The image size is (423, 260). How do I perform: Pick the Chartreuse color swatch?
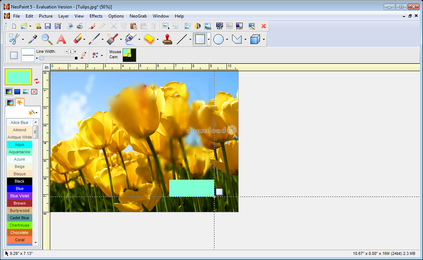point(19,225)
